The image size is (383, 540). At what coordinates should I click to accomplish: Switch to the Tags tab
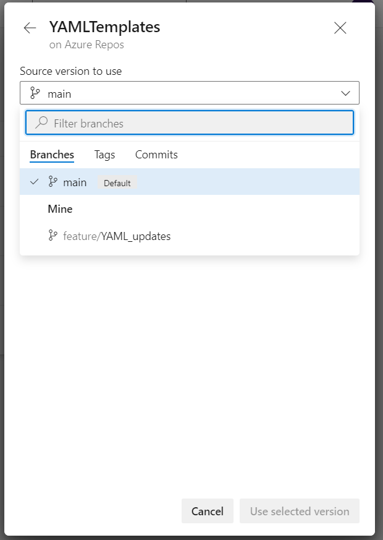tap(104, 155)
